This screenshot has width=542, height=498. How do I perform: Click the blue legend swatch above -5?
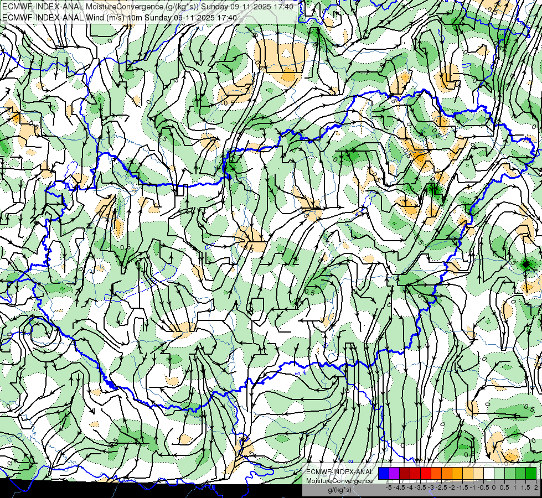(384, 473)
